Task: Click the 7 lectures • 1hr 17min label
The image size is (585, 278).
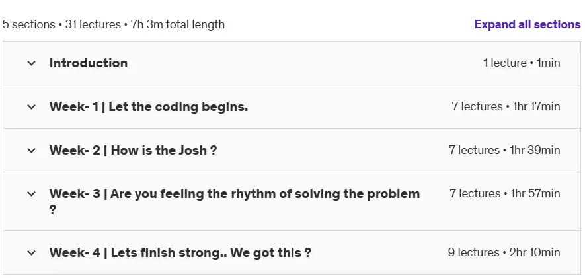Action: [506, 106]
